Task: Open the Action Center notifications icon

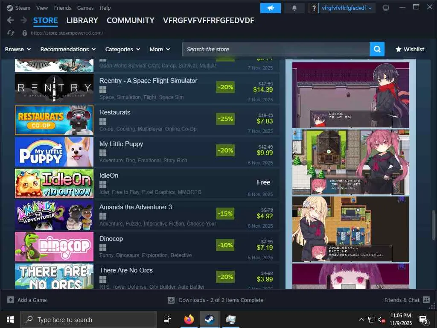Action: pyautogui.click(x=424, y=320)
